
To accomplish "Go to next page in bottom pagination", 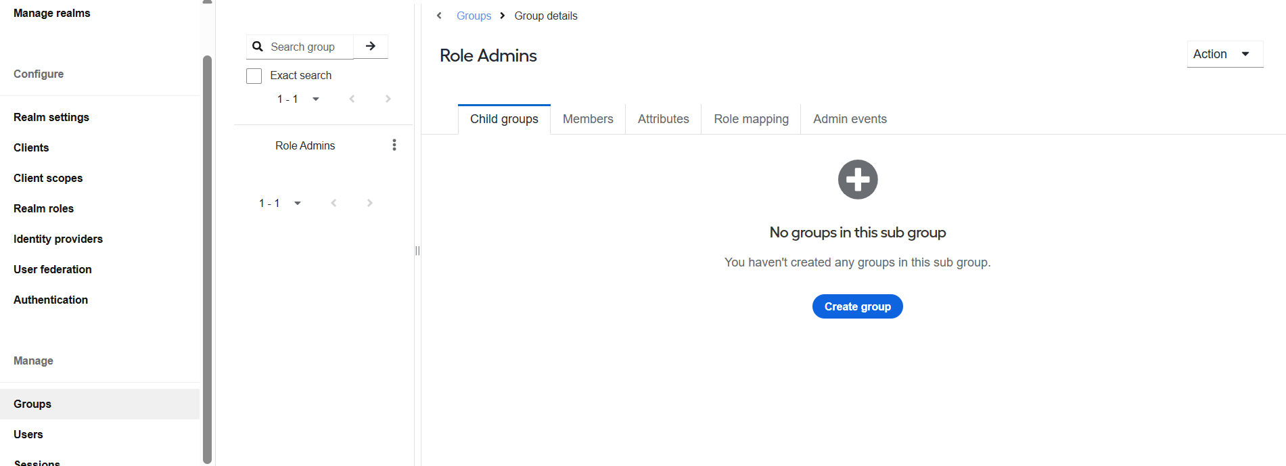I will (x=369, y=203).
